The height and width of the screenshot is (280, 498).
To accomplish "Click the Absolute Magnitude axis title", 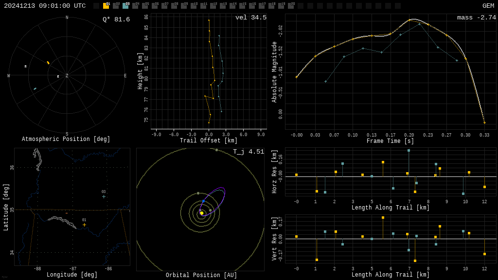I will [274, 71].
